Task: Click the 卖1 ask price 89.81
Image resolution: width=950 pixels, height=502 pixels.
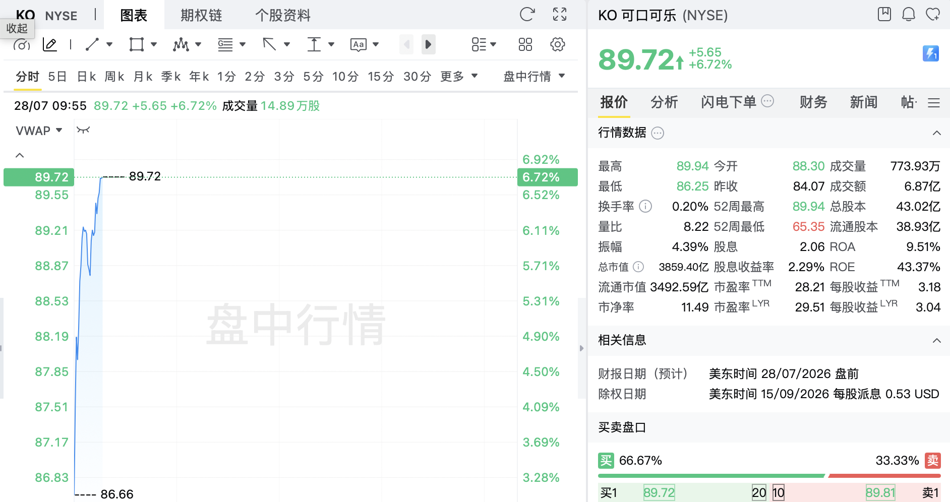Action: [880, 492]
